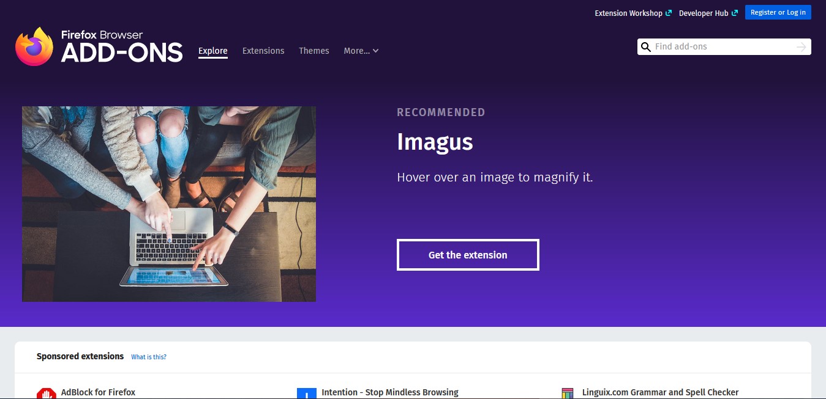Open the Themes tab
The width and height of the screenshot is (826, 399).
coord(314,51)
